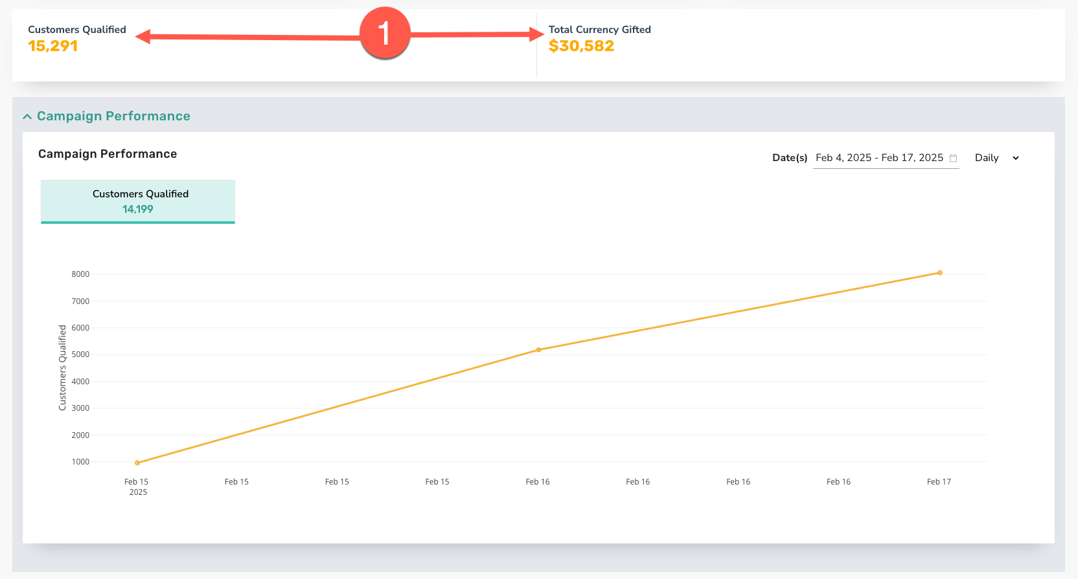This screenshot has width=1078, height=579.
Task: Click the chart data point near 5000
Action: click(538, 350)
